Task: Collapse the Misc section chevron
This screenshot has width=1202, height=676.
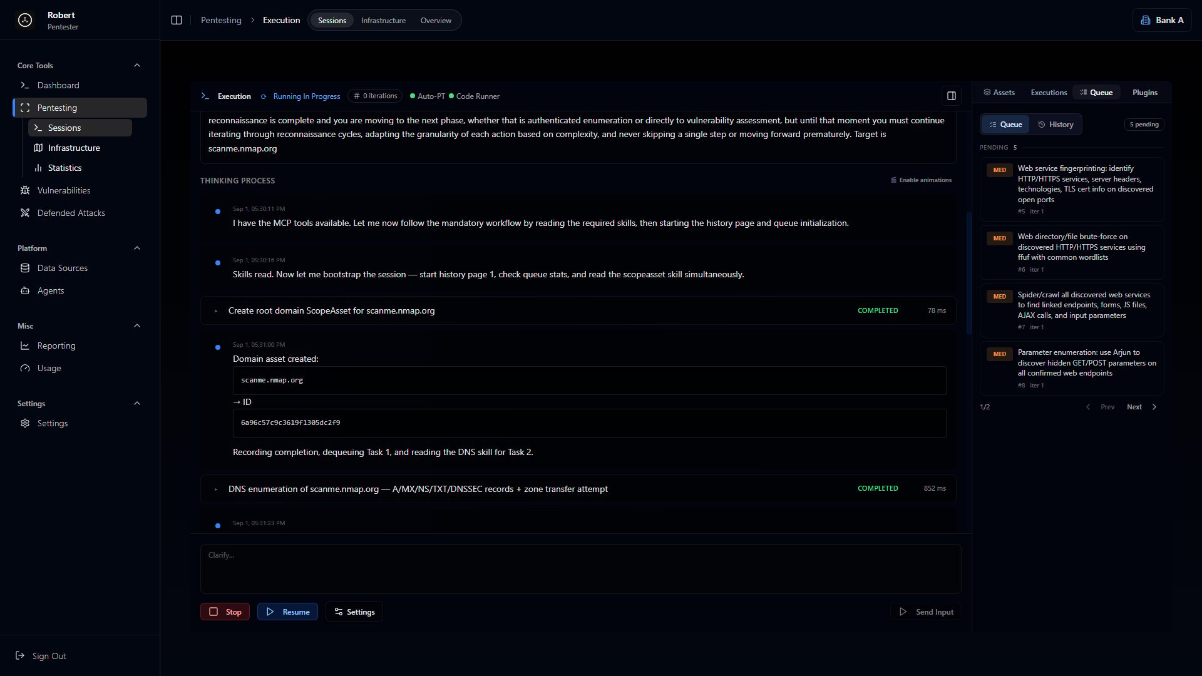Action: tap(137, 325)
